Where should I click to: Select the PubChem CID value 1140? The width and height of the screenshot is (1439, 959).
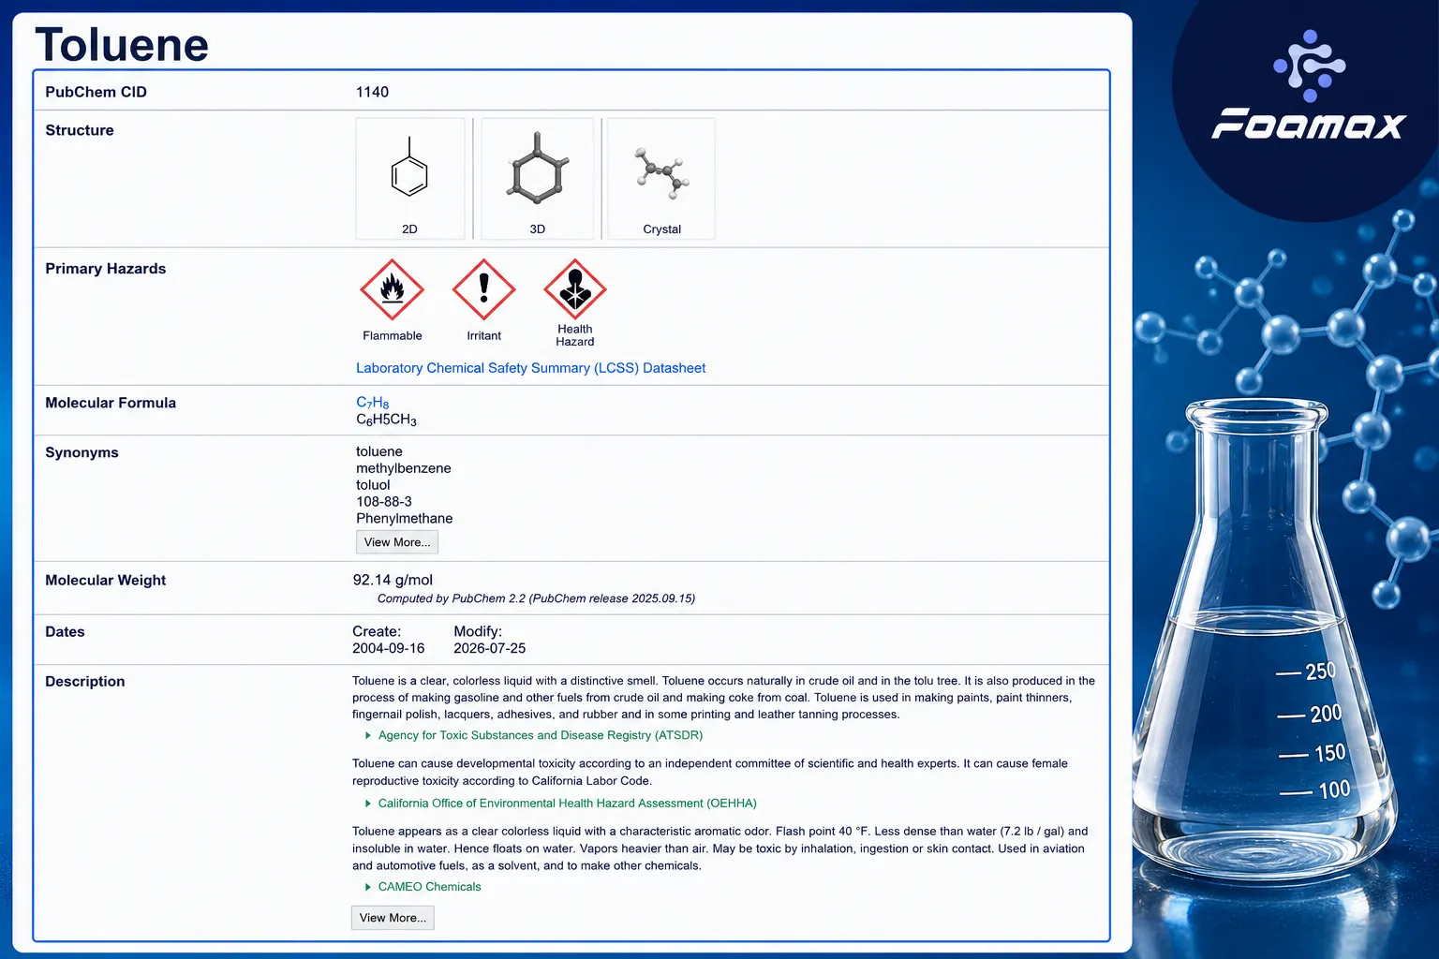[372, 92]
